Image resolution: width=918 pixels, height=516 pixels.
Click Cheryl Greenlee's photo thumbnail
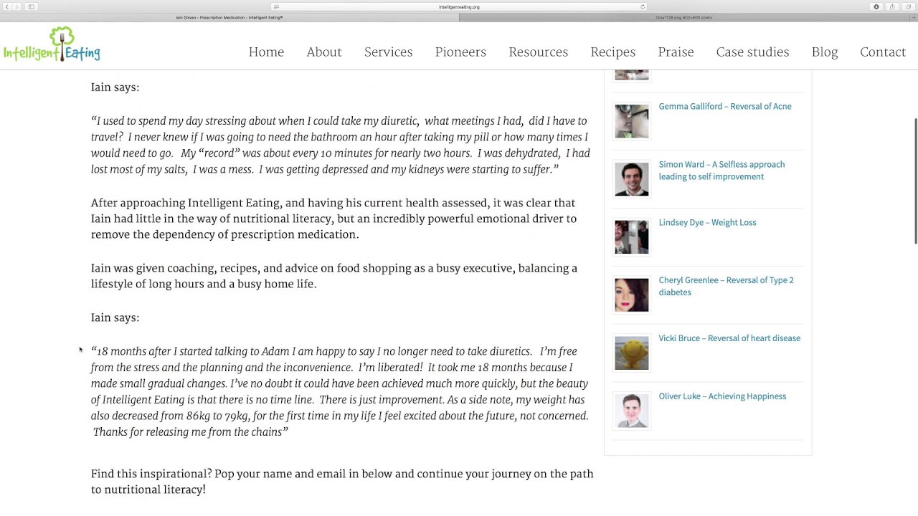click(x=631, y=295)
